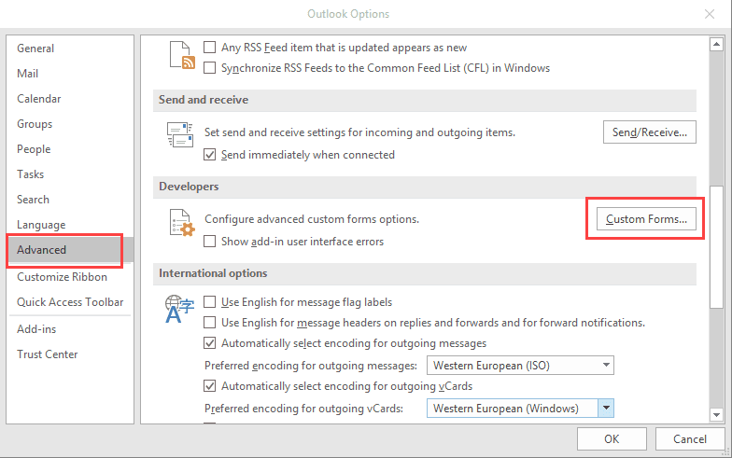Open the Custom Forms button
Screen dimensions: 732x458
coord(646,218)
